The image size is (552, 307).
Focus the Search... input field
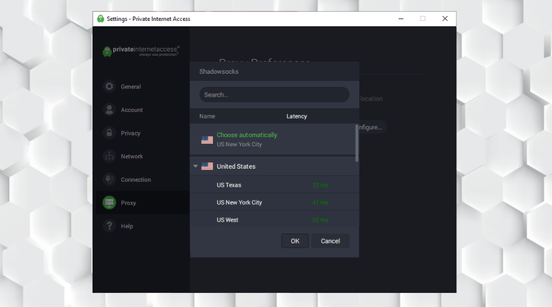pos(274,95)
